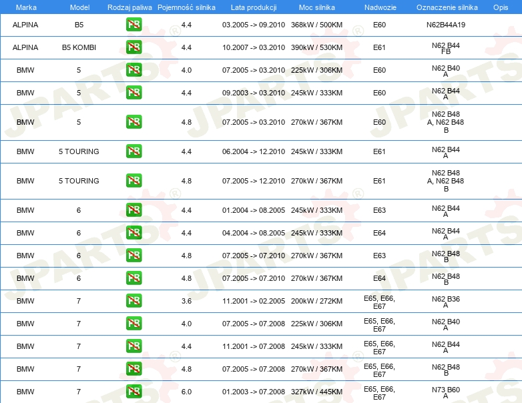This screenshot has height=403, width=522.
Task: Select the fuel icon in the 09.2003 -> 03.2010 row
Action: pos(134,93)
